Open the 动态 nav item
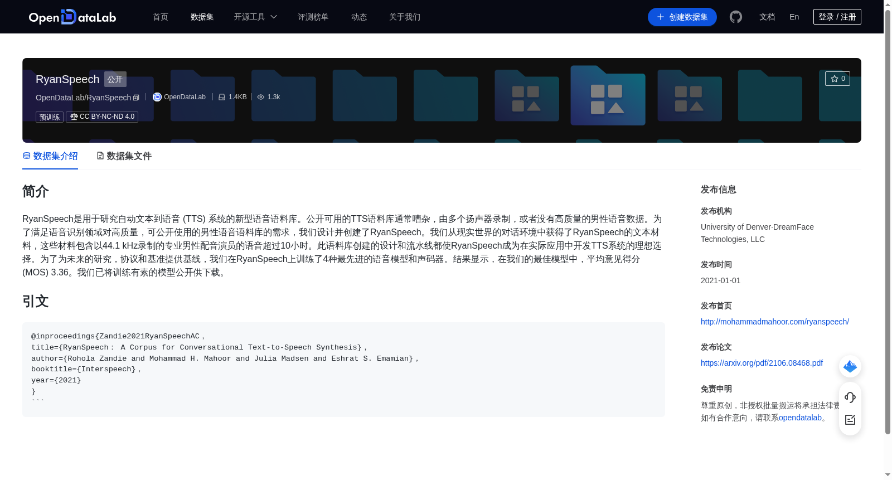Image resolution: width=892 pixels, height=480 pixels. pyautogui.click(x=359, y=17)
